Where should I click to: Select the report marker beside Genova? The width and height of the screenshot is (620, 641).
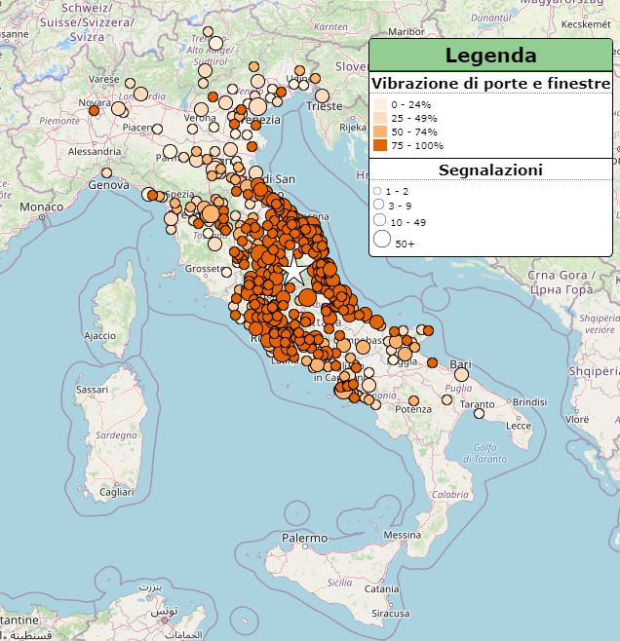107,173
